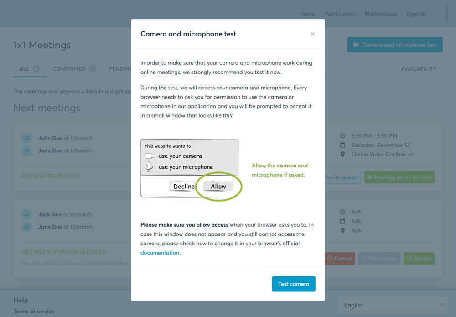This screenshot has height=317, width=456.
Task: Click Jack Doe's JD avatar icon
Action: (x=27, y=214)
